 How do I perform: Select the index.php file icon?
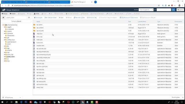(x=34, y=40)
